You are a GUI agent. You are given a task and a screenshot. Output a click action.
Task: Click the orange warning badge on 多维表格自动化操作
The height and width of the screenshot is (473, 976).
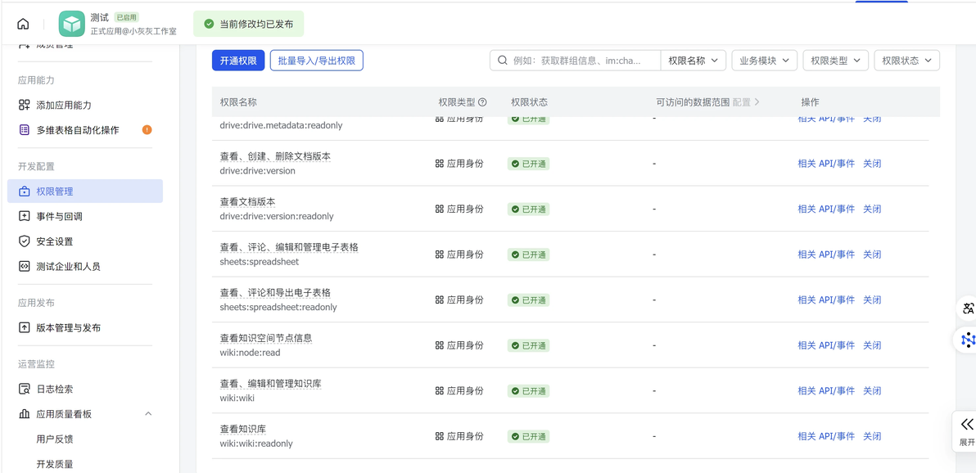147,130
